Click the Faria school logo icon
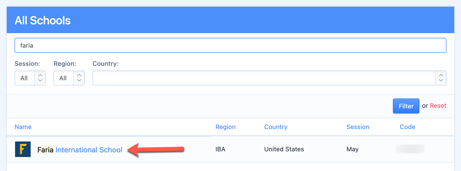 click(23, 149)
